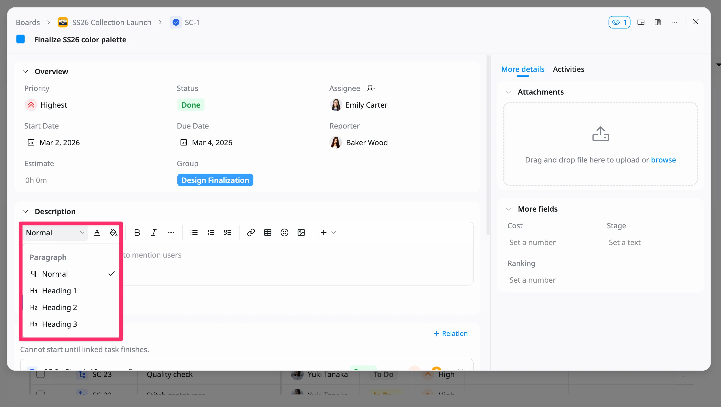Click the browse upload link
Viewport: 721px width, 407px height.
click(x=663, y=160)
